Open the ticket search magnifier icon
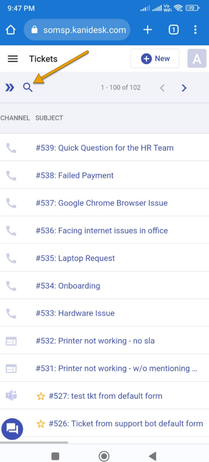Viewport: 209px width, 462px height. [28, 88]
